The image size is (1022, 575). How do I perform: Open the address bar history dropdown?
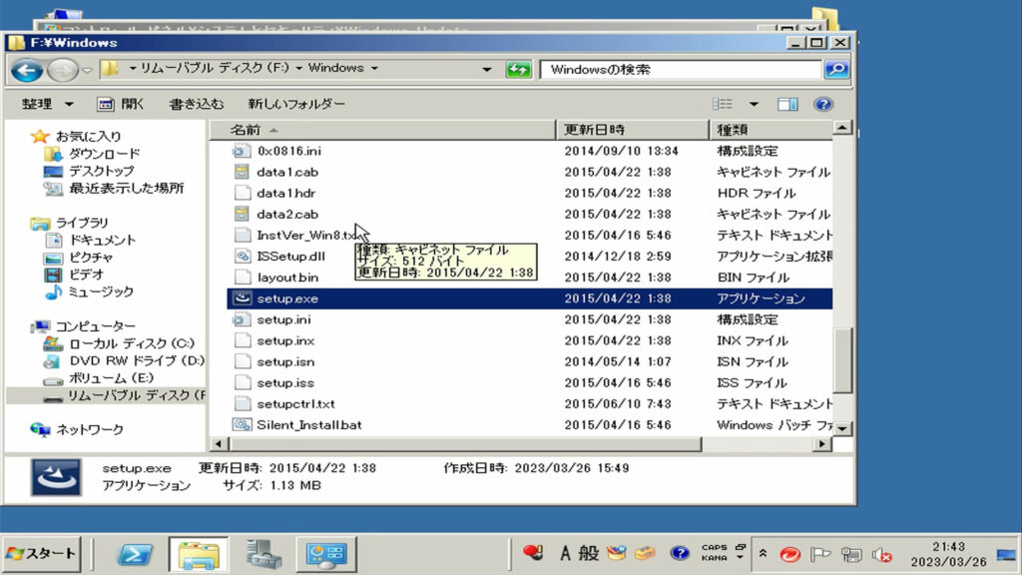tap(487, 70)
